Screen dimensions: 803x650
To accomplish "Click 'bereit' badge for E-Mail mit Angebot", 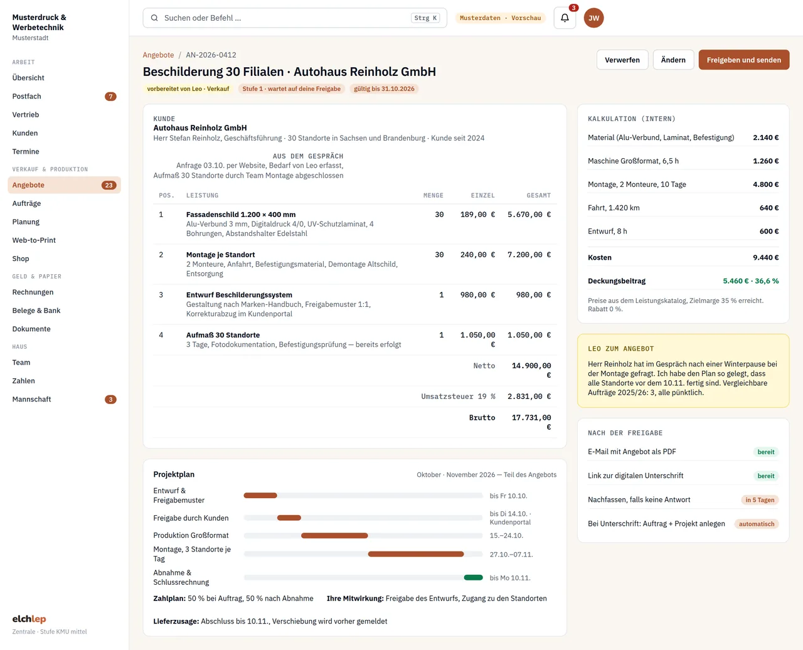I will click(x=766, y=452).
